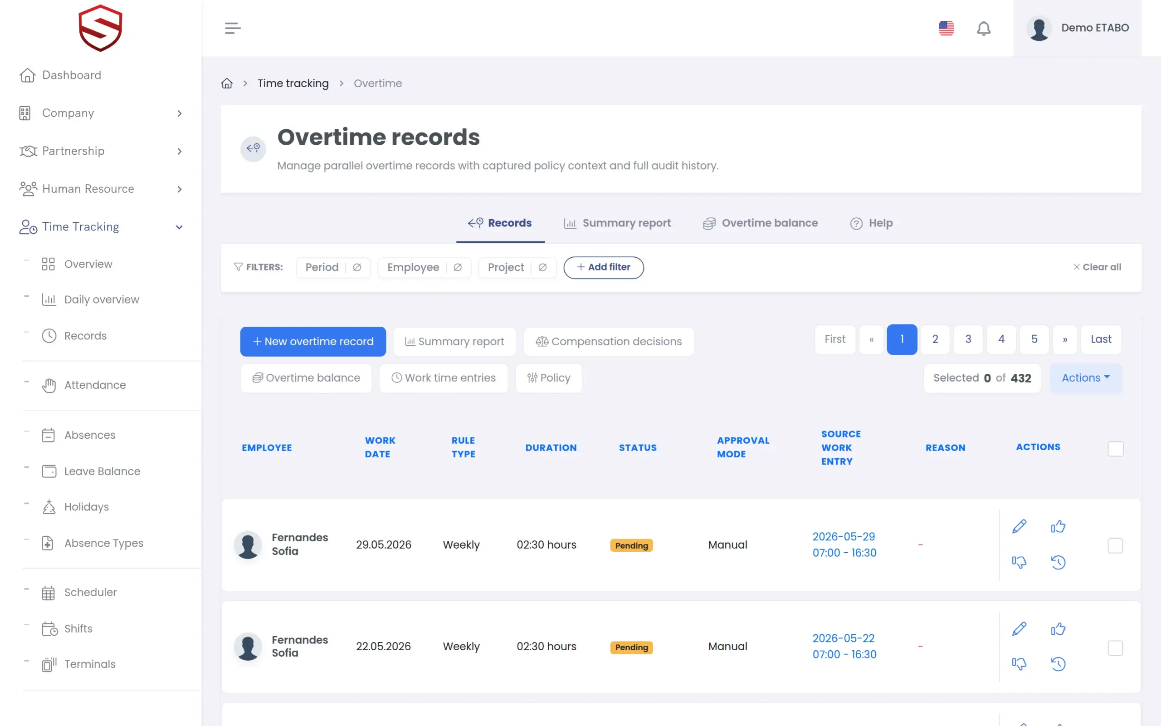Click the US flag language icon
The height and width of the screenshot is (726, 1161).
tap(946, 28)
